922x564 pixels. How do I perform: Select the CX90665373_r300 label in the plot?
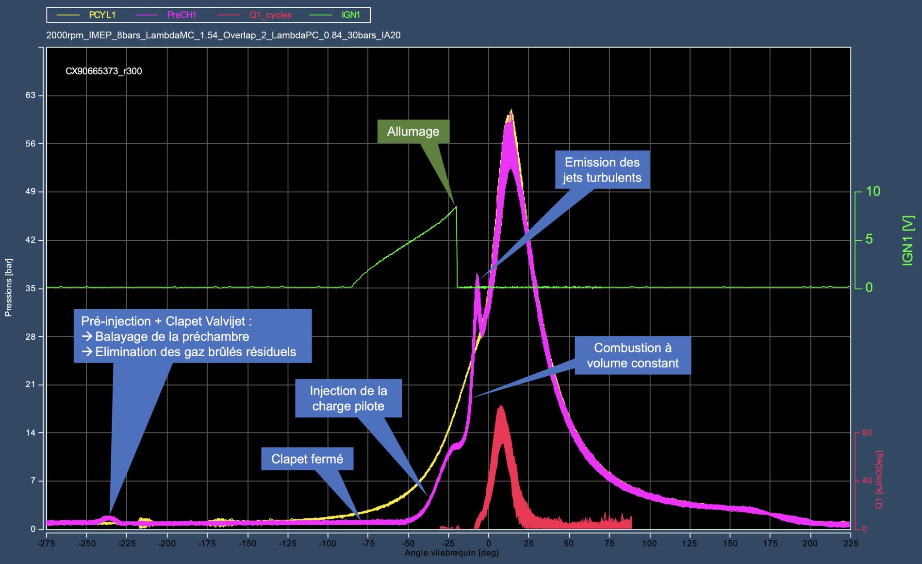103,71
